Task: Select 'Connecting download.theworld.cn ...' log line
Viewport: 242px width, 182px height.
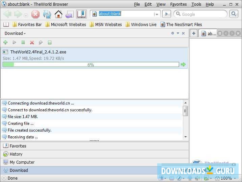Action: click(92, 103)
